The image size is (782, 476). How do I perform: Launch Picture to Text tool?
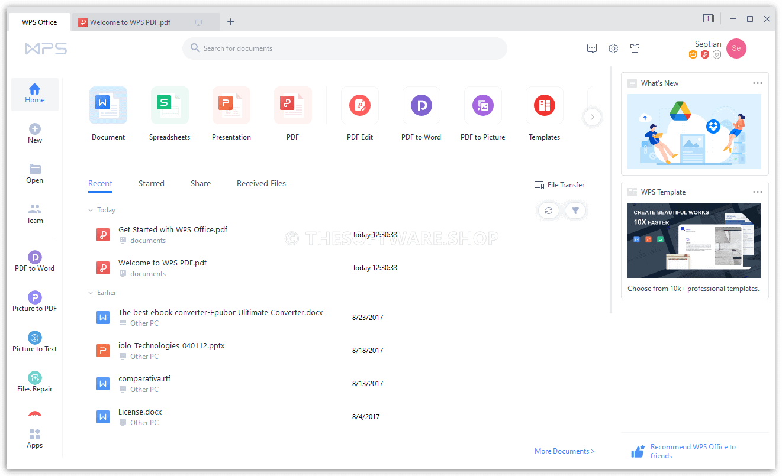(x=35, y=342)
